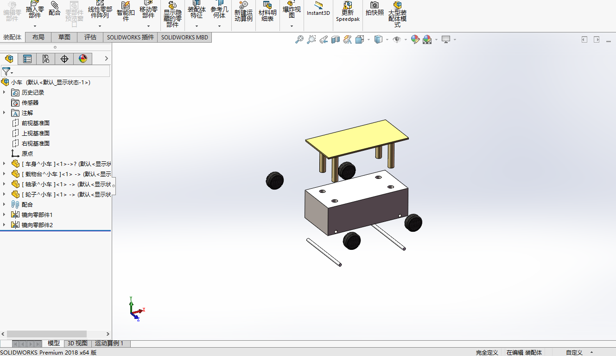Image resolution: width=616 pixels, height=356 pixels.
Task: Open the 线性零部件阵列 pattern tool
Action: click(x=100, y=9)
